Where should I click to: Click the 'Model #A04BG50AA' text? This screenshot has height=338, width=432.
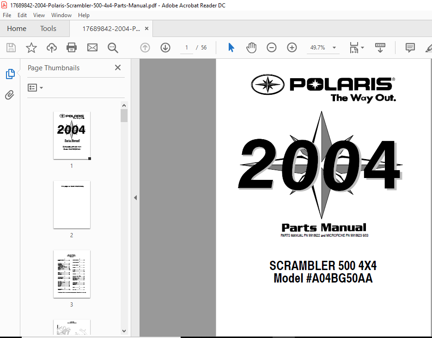pos(323,278)
